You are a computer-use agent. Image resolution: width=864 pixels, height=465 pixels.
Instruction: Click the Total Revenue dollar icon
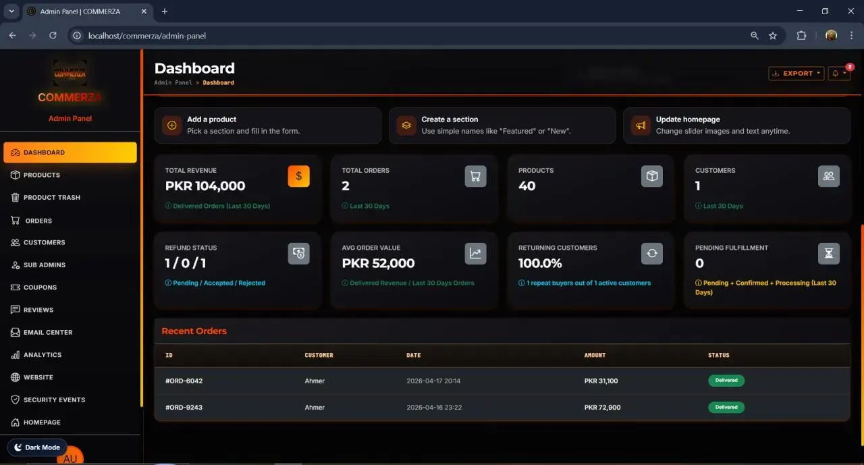pyautogui.click(x=299, y=176)
